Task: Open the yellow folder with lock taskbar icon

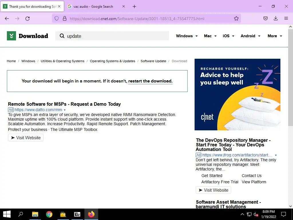Action: pos(63,214)
